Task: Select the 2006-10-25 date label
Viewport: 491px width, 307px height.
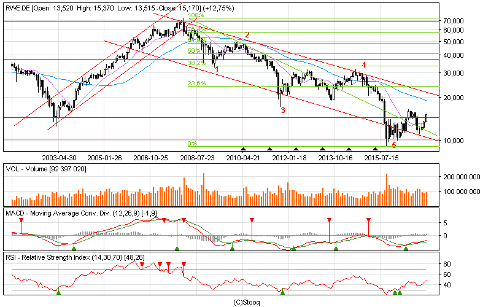Action: (x=150, y=158)
